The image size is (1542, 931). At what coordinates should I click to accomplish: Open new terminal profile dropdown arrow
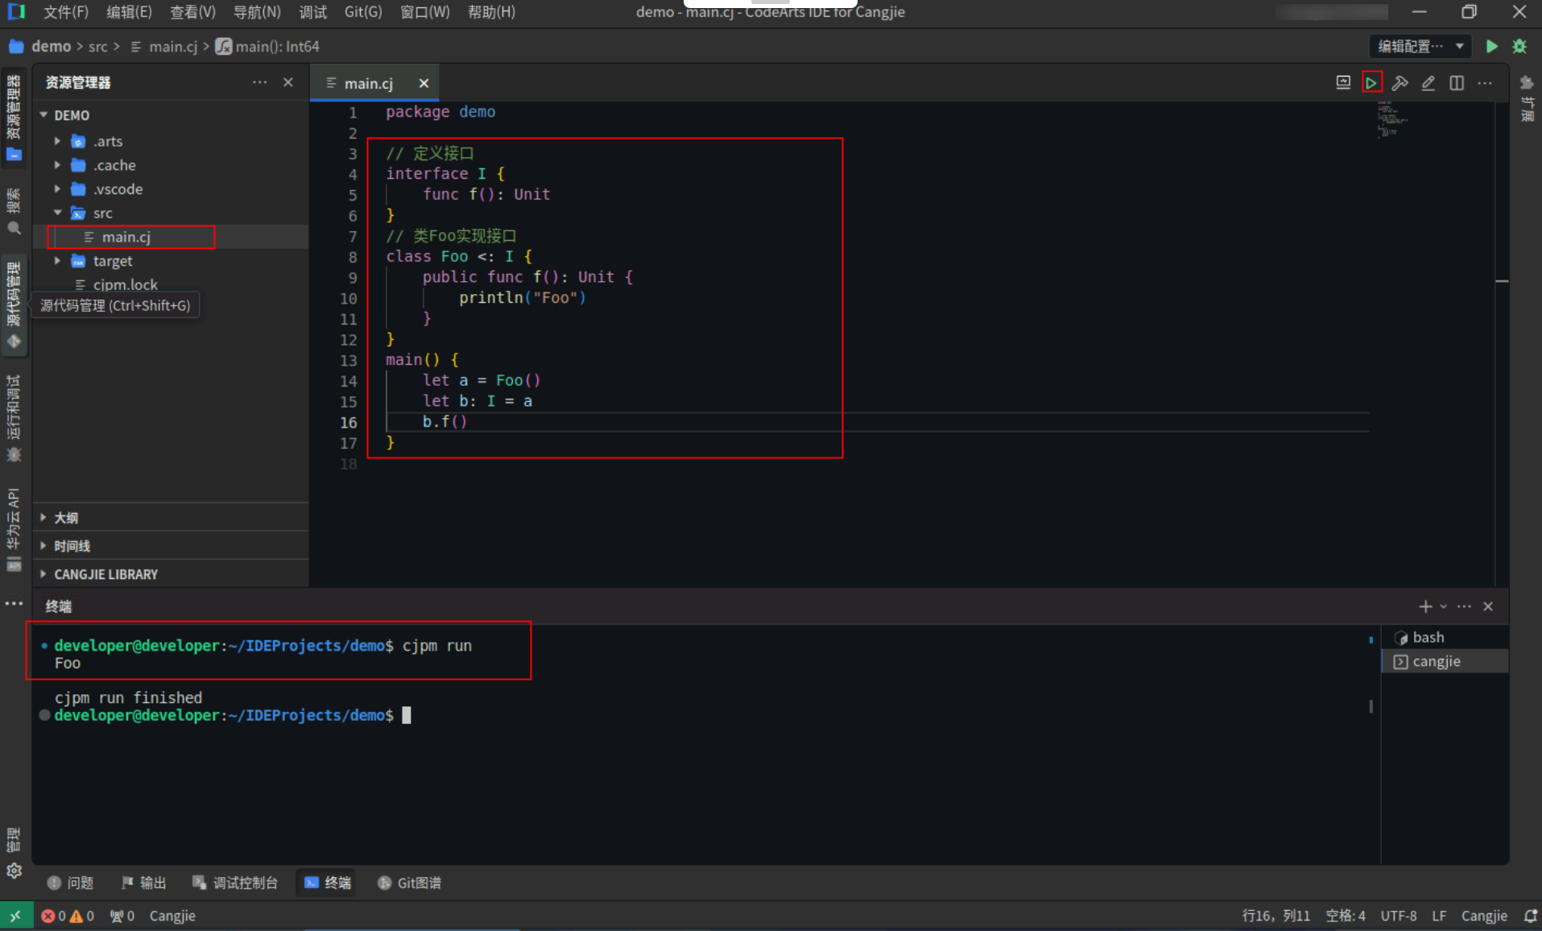[1444, 606]
